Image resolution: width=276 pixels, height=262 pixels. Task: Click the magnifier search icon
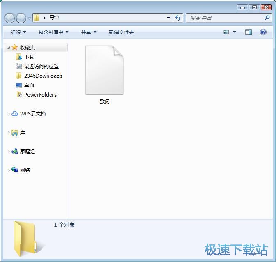point(267,18)
